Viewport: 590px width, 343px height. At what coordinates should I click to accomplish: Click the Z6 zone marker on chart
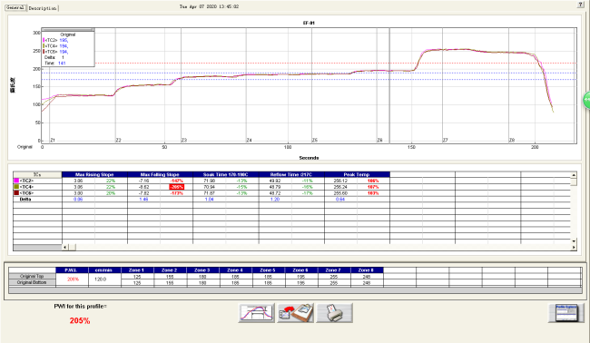click(x=380, y=141)
